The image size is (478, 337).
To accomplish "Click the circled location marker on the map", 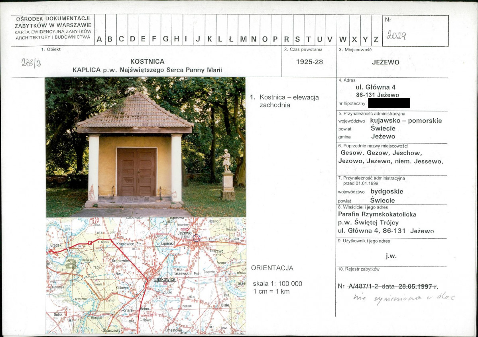I will 197,238.
